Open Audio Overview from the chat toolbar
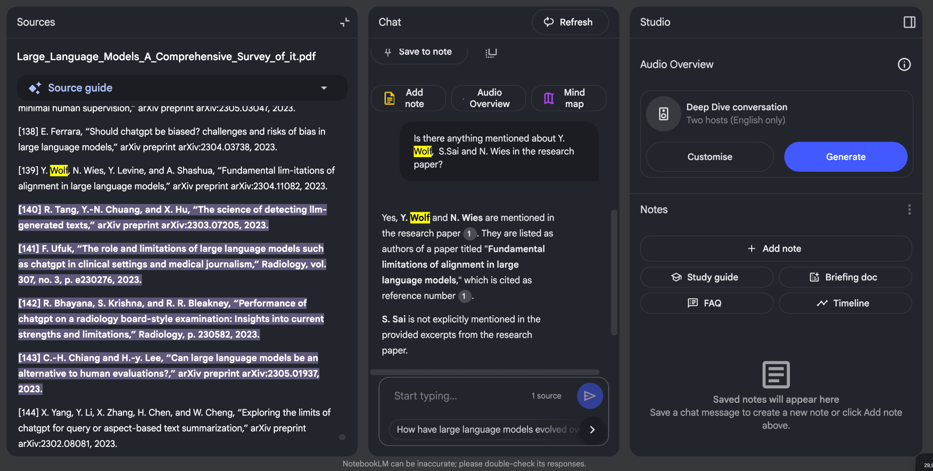Viewport: 933px width, 471px height. [488, 98]
